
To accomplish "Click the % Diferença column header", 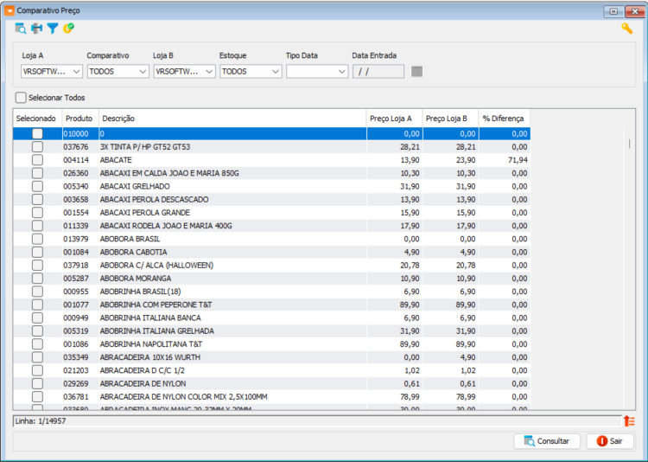I will click(x=504, y=118).
